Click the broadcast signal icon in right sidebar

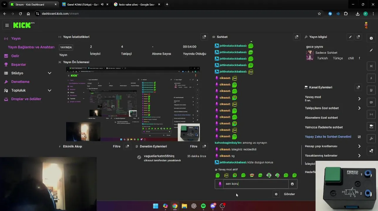click(371, 114)
